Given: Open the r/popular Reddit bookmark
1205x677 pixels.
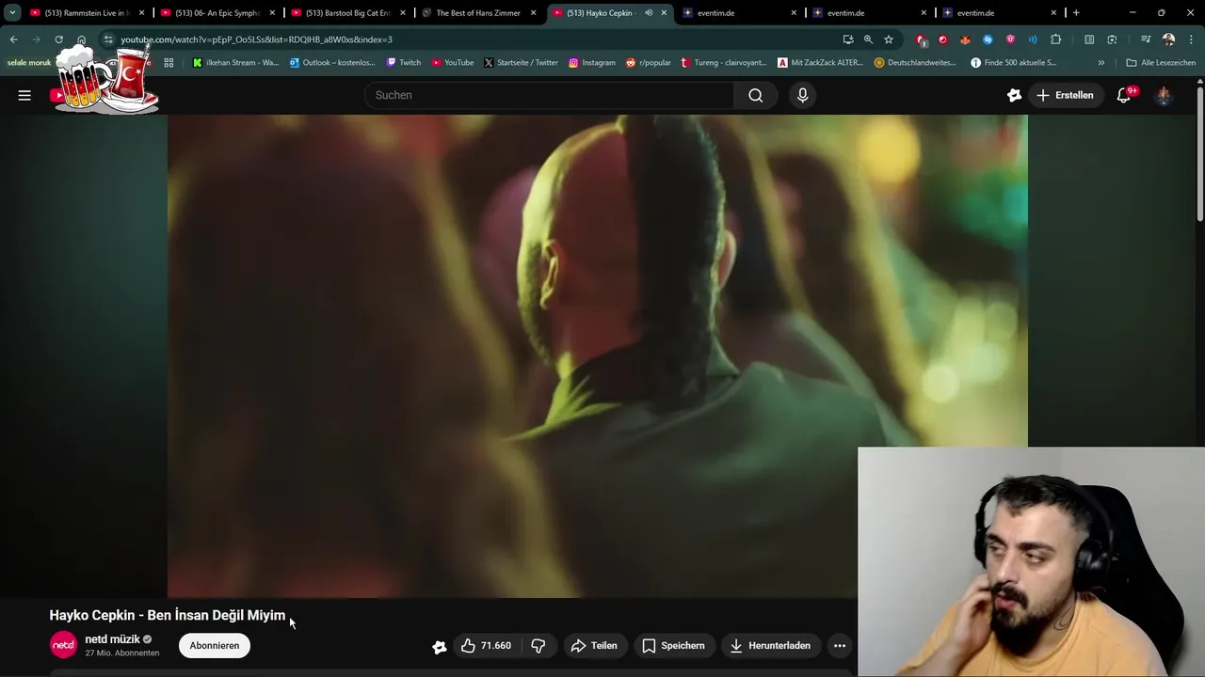Looking at the screenshot, I should pyautogui.click(x=649, y=63).
